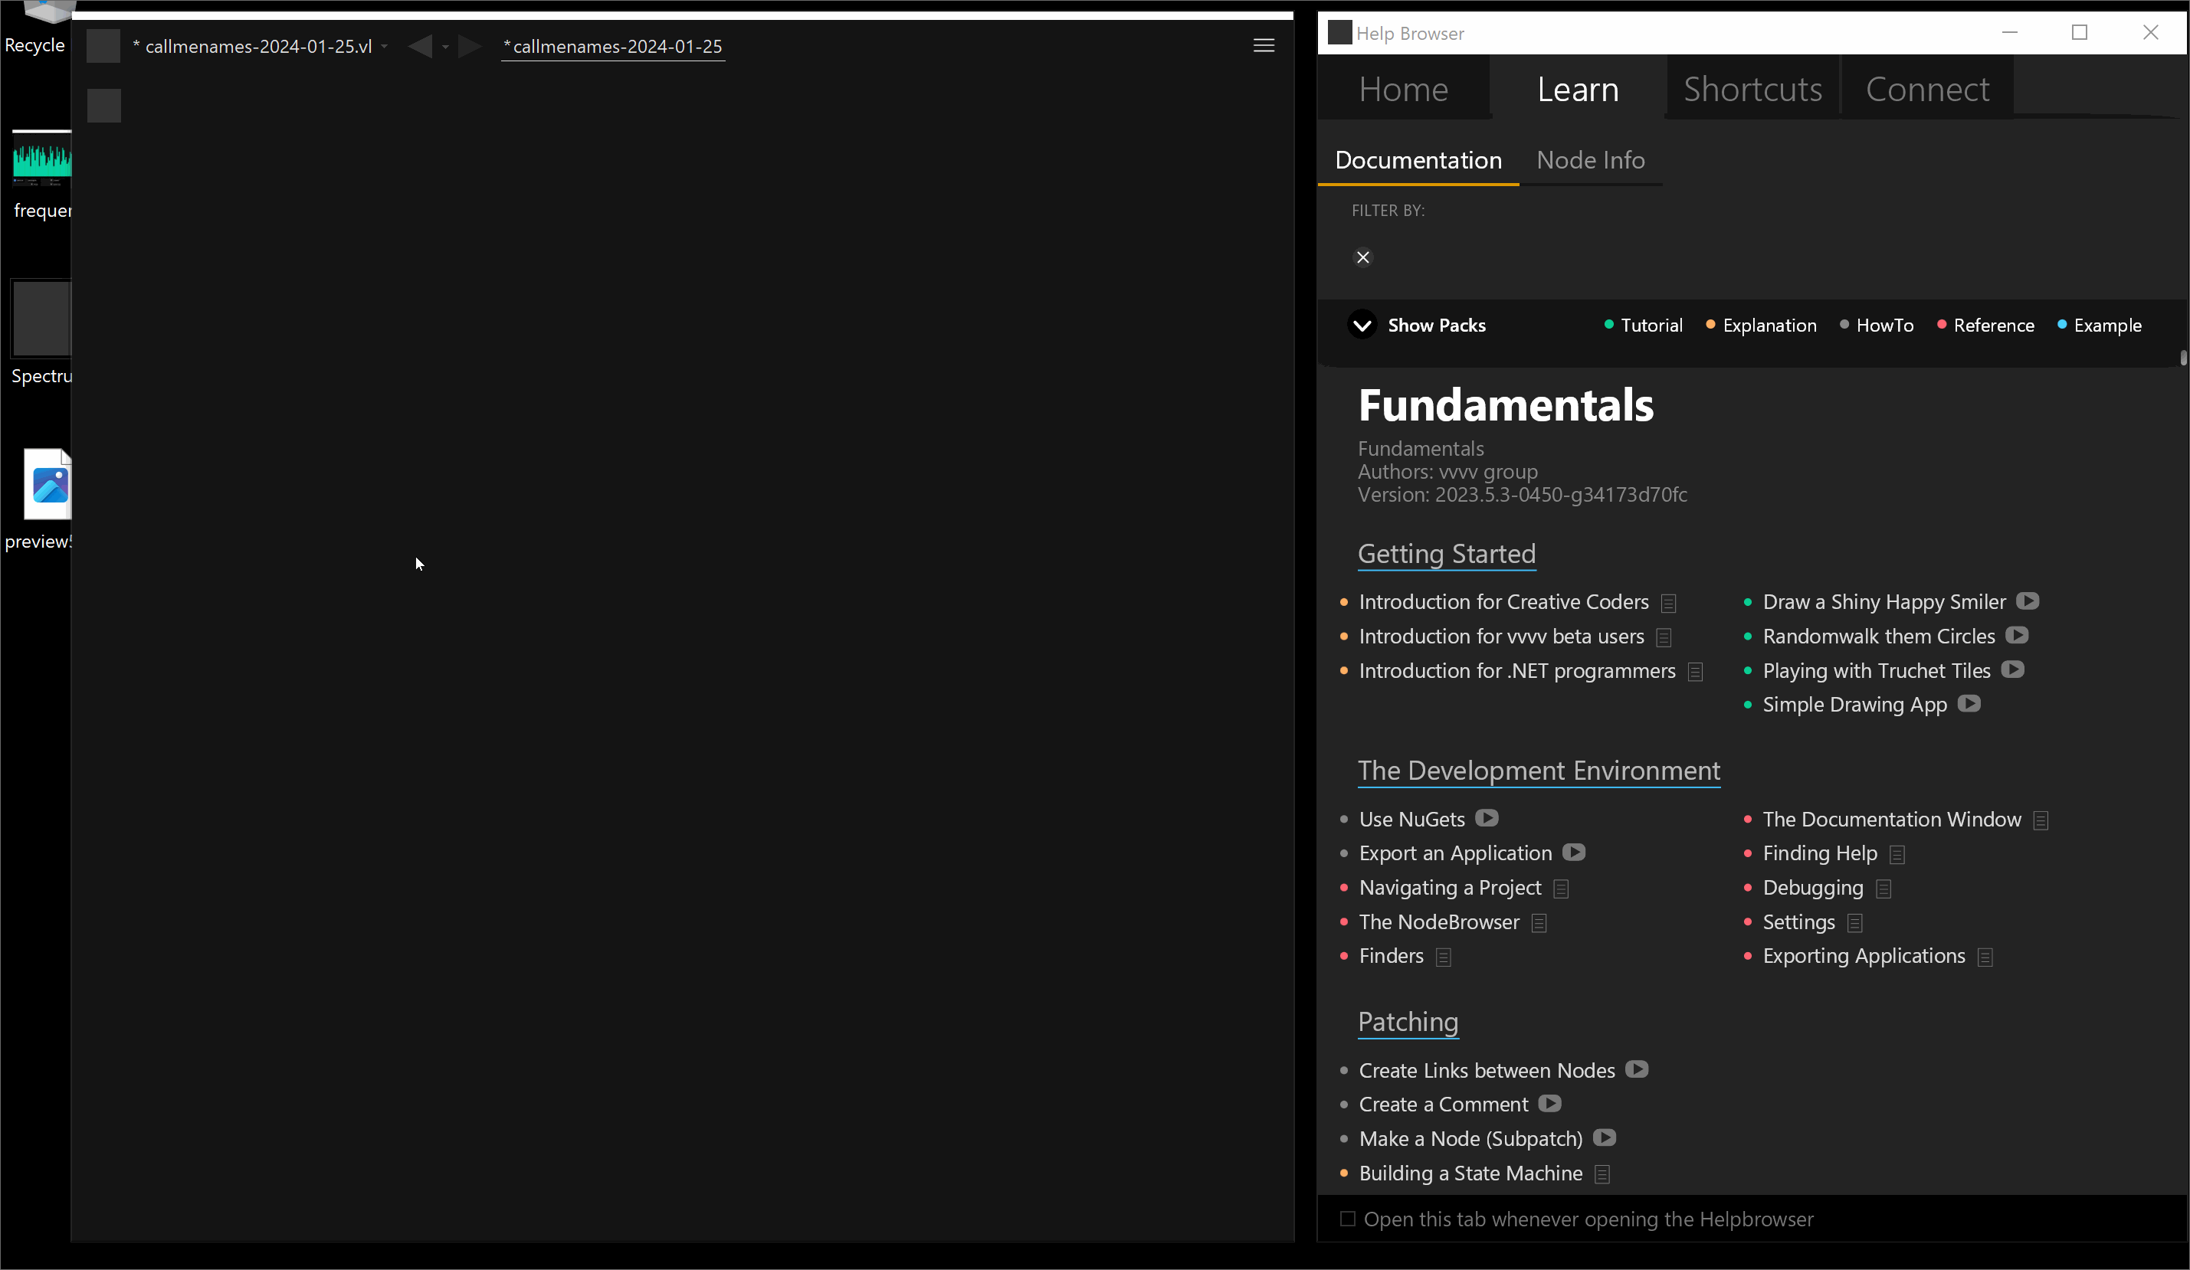Click the small gray square below the patch toolbar
Viewport: 2190px width, 1270px height.
click(103, 105)
